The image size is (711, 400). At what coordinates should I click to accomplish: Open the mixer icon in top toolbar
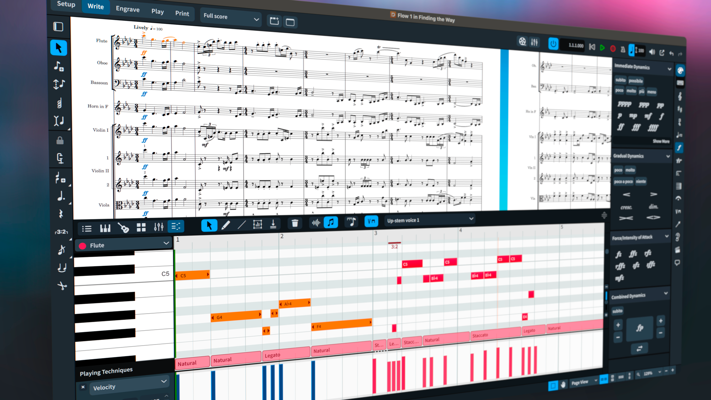pos(534,42)
